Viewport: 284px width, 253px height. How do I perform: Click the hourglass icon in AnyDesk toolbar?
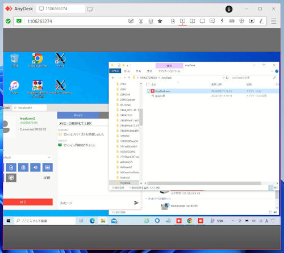141,21
